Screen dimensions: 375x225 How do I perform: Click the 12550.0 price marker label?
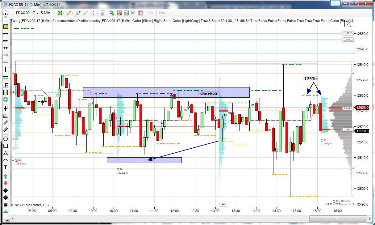tap(348, 33)
